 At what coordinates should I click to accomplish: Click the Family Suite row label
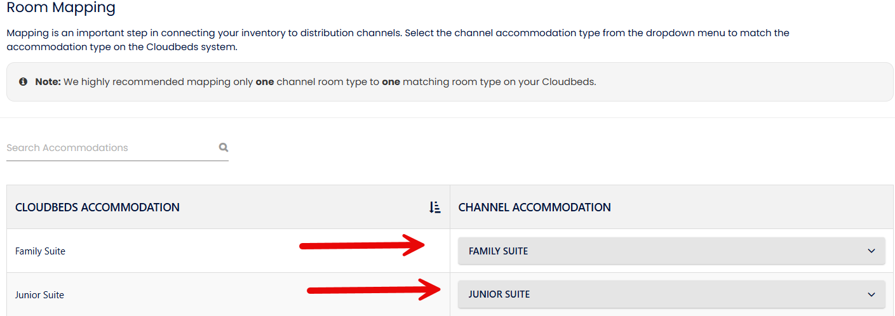tap(40, 251)
